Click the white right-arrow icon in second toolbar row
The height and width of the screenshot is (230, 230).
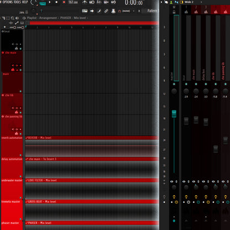[x=92, y=11]
